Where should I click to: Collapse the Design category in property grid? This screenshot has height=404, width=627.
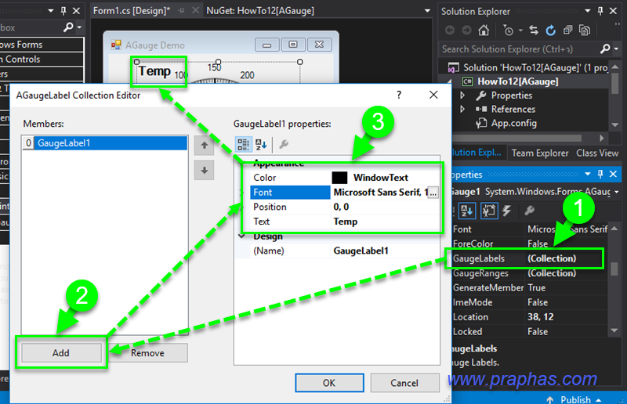241,236
